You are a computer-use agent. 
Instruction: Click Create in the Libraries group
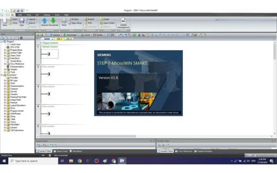[x=105, y=19]
